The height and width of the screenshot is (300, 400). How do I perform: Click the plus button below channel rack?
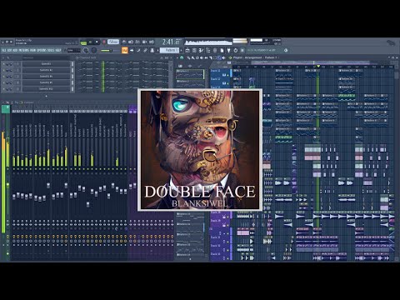(x=47, y=96)
